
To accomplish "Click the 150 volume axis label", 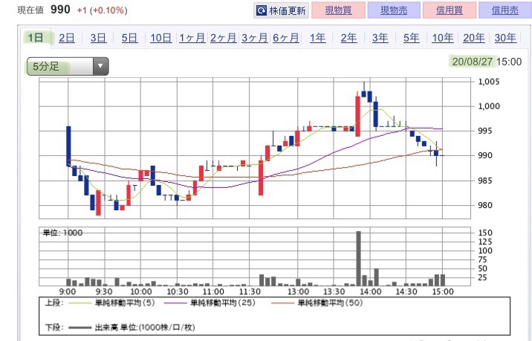I will coord(485,233).
